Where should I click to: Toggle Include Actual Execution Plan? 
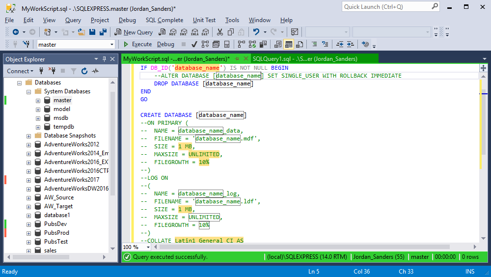(242, 44)
